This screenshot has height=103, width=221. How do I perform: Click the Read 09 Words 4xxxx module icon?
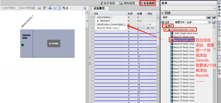172,65
